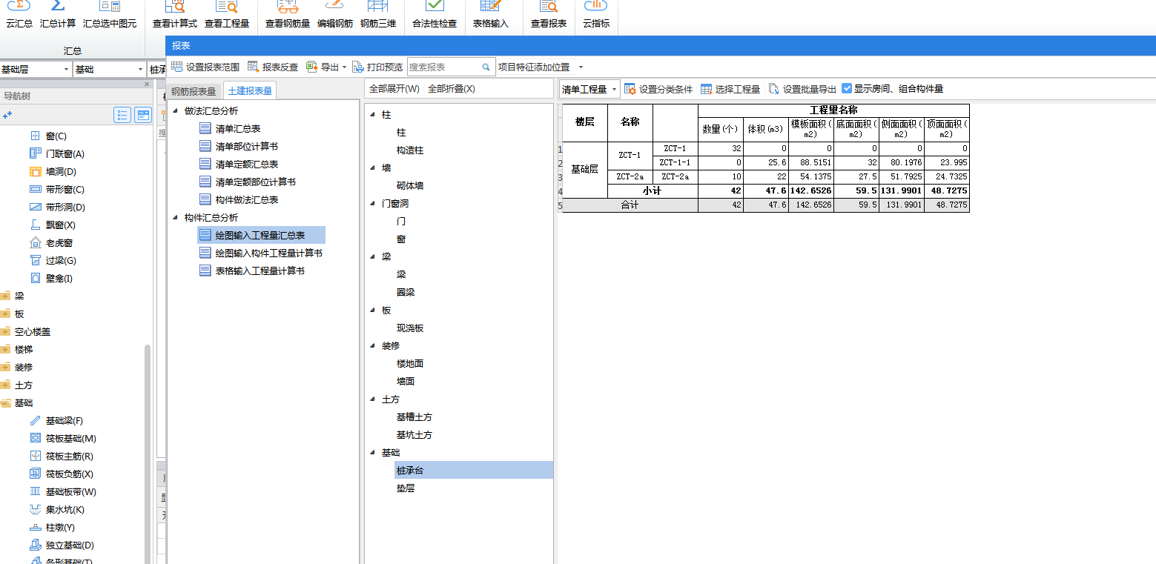1156x564 pixels.
Task: Select 老虎窗 component
Action: (x=50, y=243)
